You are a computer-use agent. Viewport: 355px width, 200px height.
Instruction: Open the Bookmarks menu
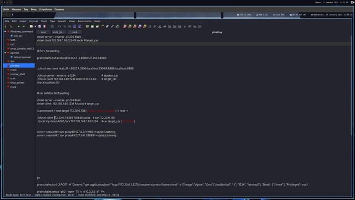(84, 21)
